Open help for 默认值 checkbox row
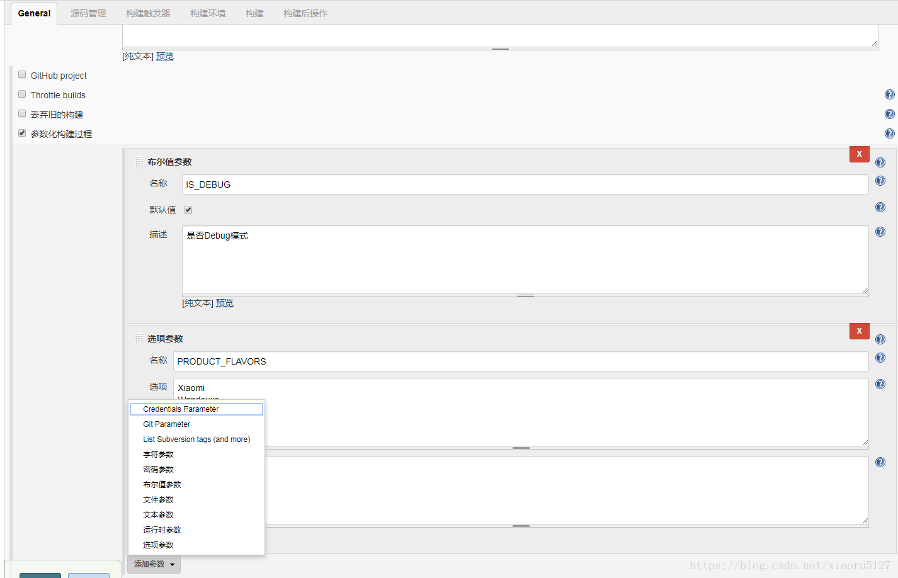898x578 pixels. click(880, 207)
